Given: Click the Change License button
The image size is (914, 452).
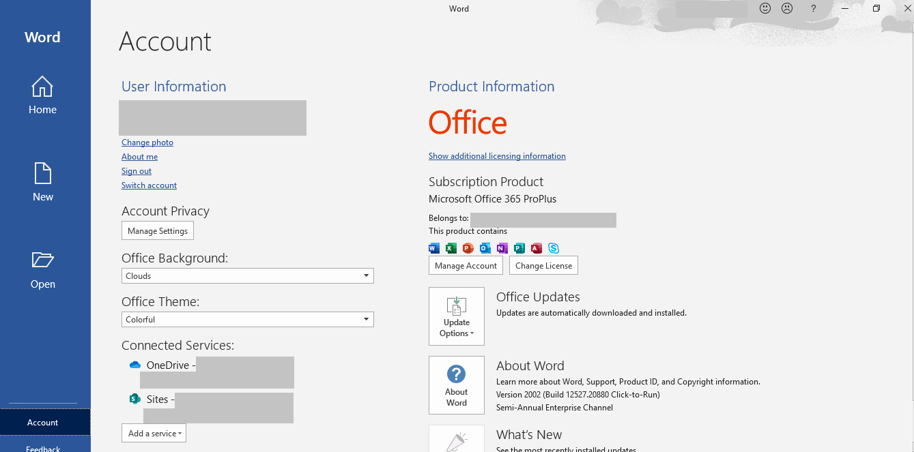Looking at the screenshot, I should coord(543,265).
